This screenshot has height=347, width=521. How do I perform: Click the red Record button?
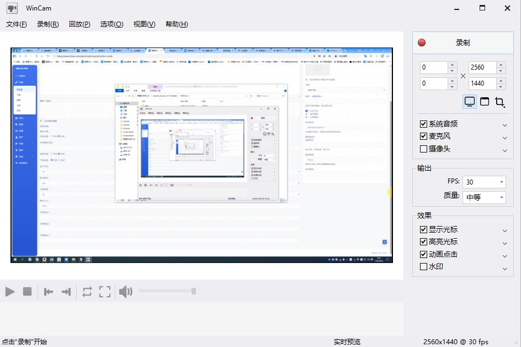tap(463, 43)
